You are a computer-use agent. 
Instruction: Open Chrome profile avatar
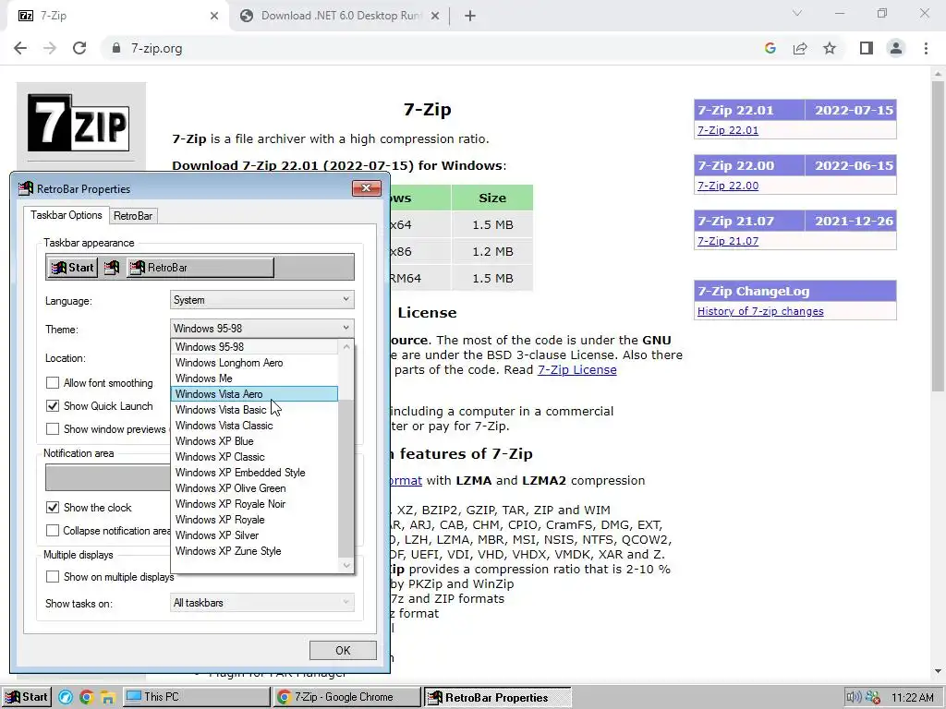[x=896, y=48]
